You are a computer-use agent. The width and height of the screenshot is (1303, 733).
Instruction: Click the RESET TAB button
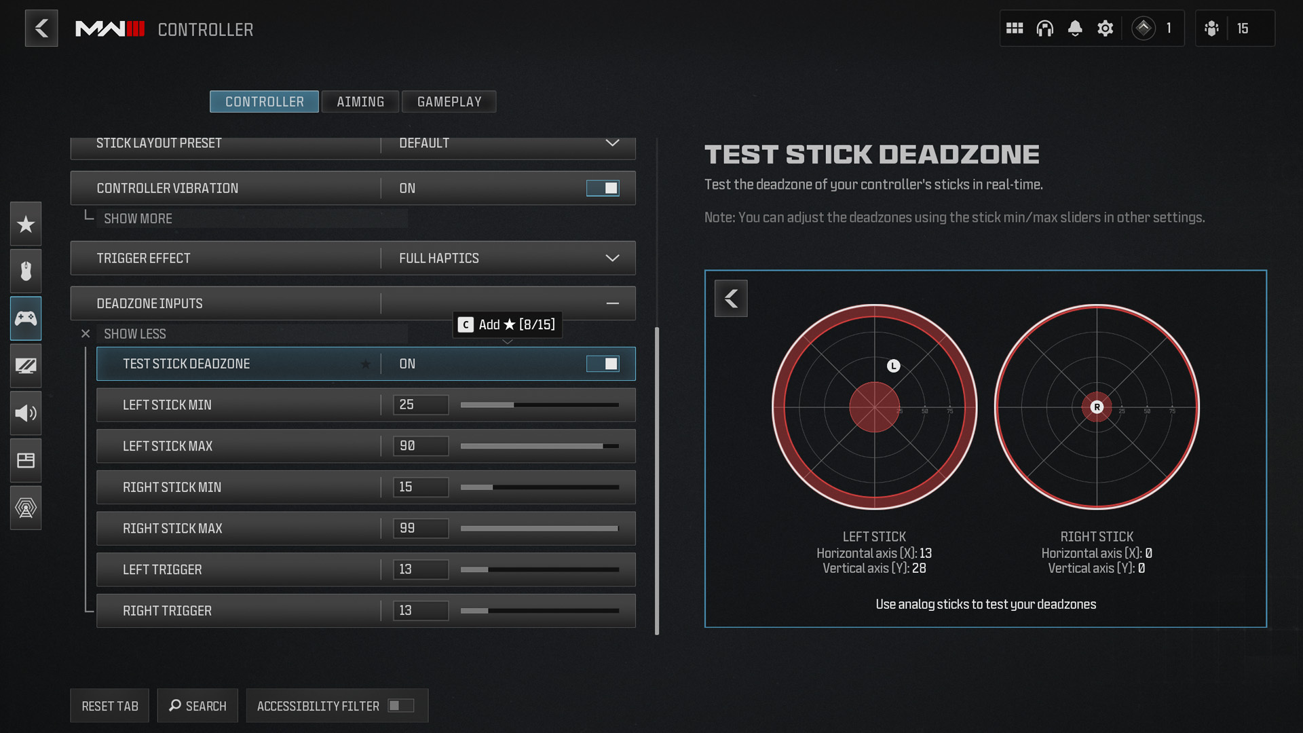(110, 706)
